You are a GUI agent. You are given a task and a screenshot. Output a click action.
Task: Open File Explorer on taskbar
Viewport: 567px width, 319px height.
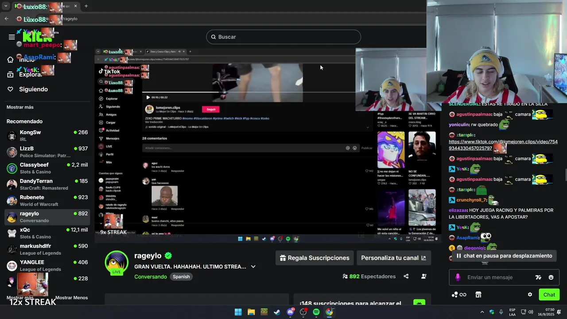pos(251,312)
